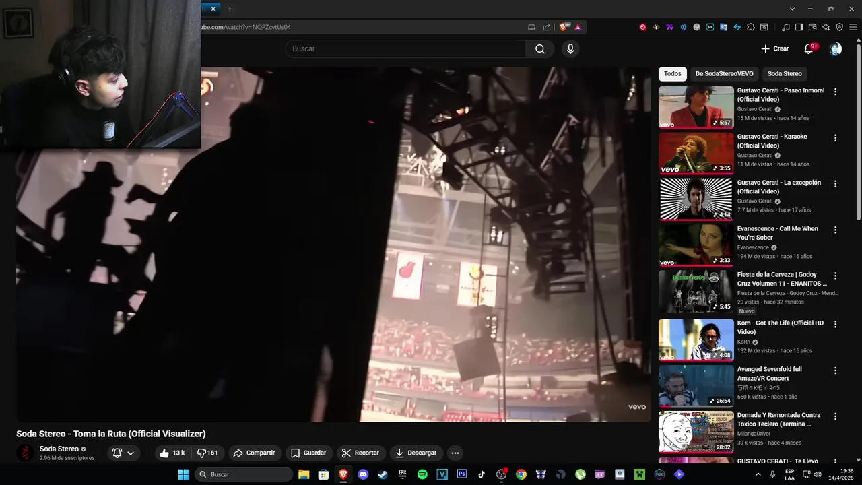Open the Brave VPN shield icon
Image resolution: width=862 pixels, height=485 pixels.
click(839, 27)
